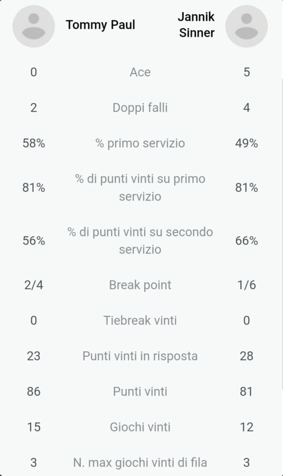Open Tommy Paul's avatar icon
Viewport: 283px width, 476px height.
(x=34, y=26)
